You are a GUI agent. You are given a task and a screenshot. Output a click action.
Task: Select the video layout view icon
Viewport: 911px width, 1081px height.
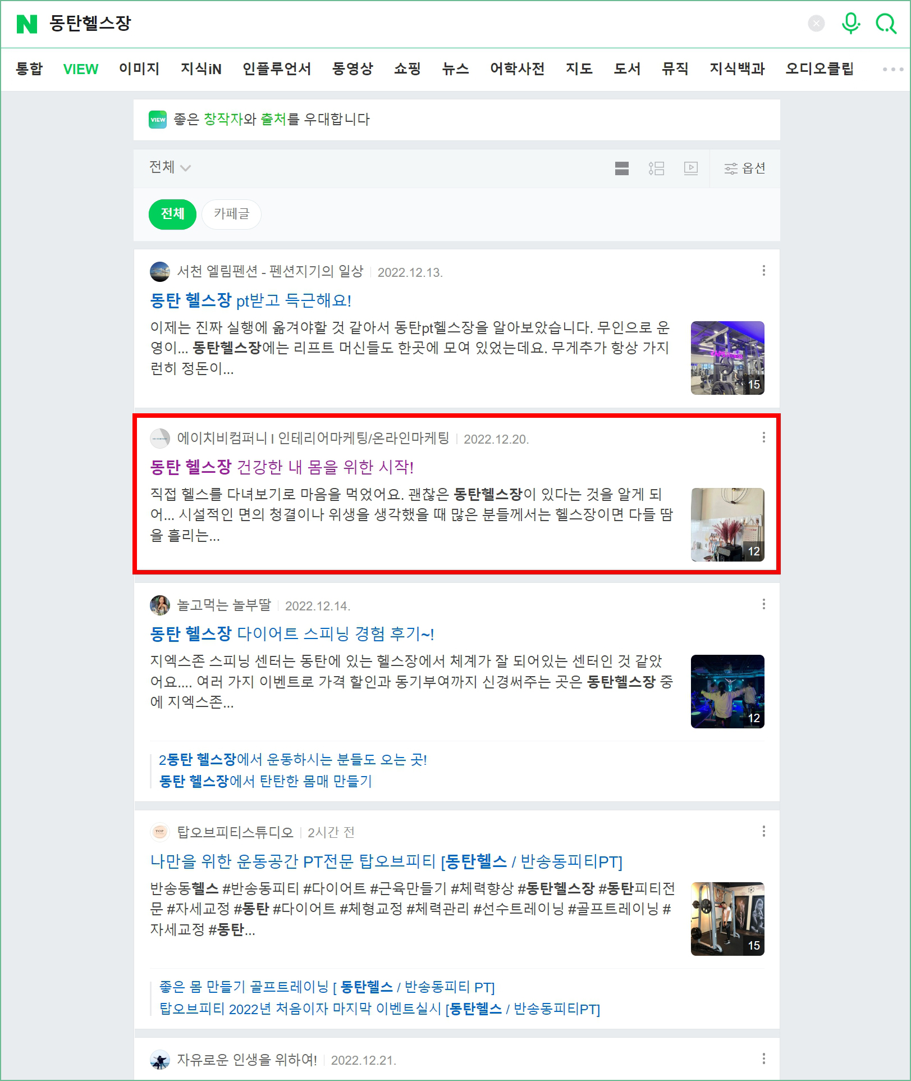point(691,168)
